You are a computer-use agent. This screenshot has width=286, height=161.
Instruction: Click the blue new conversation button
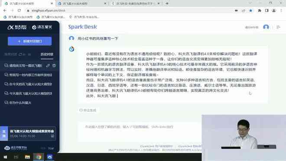click(29, 42)
